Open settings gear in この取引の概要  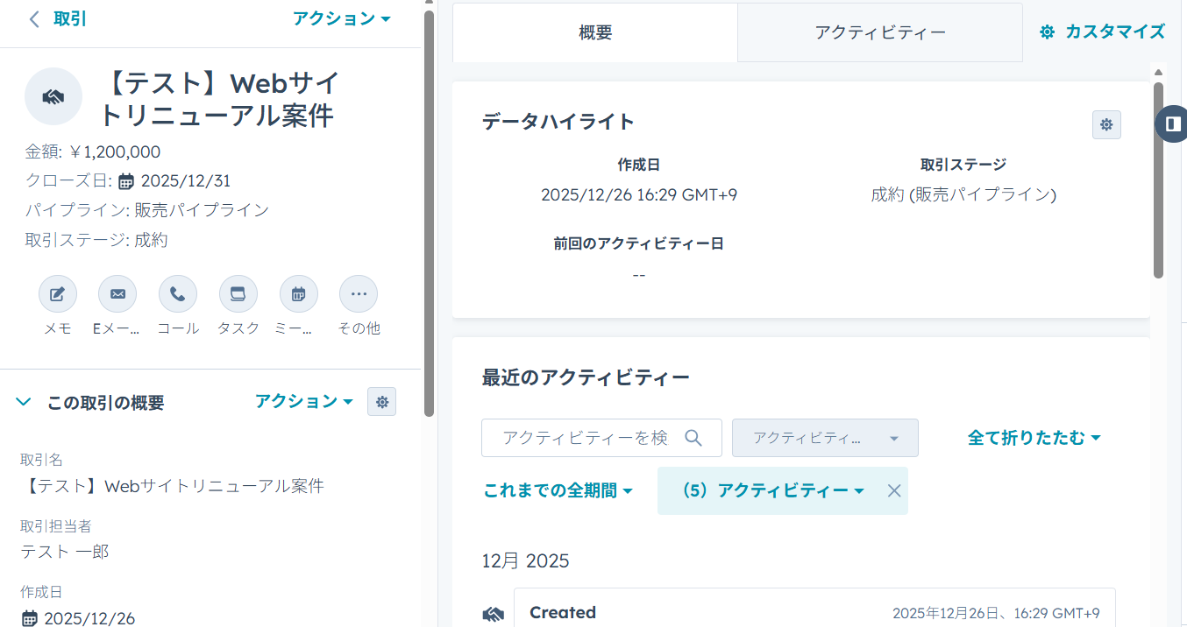point(382,402)
